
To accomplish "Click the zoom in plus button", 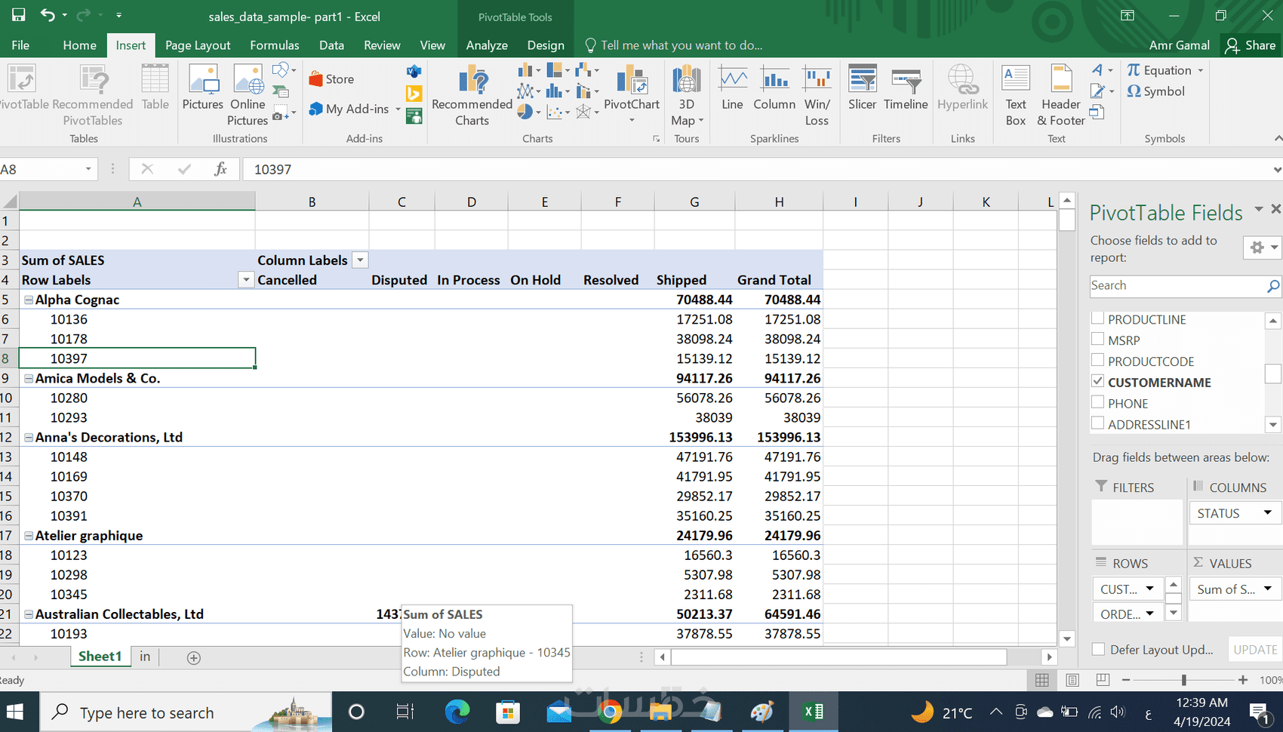I will (1243, 680).
